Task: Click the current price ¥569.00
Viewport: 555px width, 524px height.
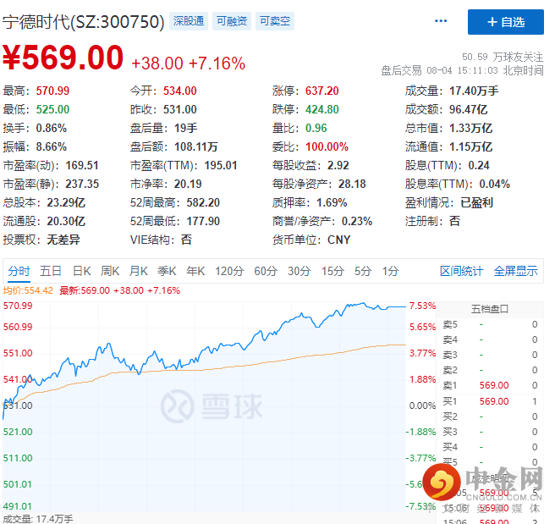Action: (63, 58)
